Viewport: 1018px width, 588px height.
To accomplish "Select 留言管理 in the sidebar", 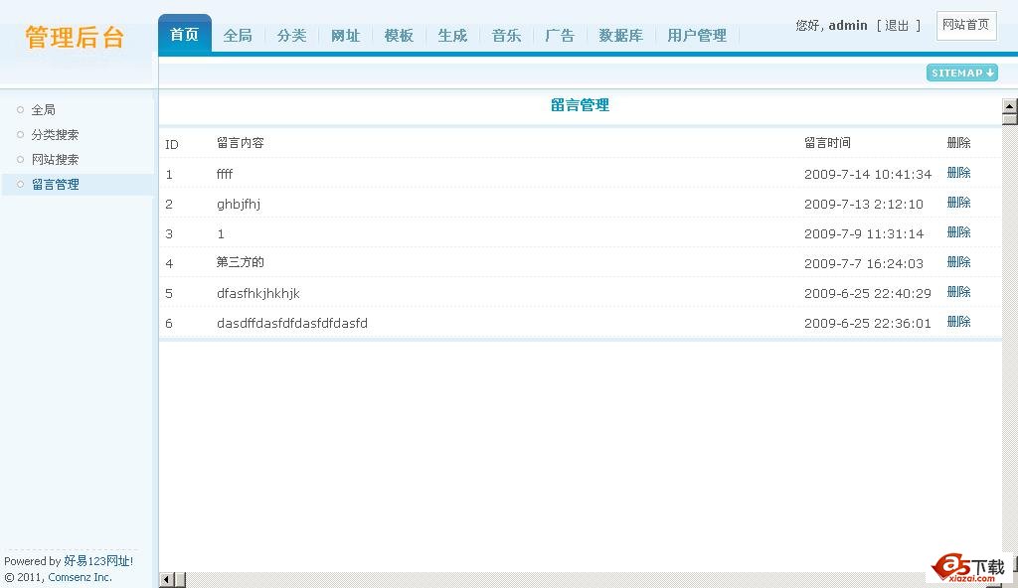I will (x=55, y=185).
